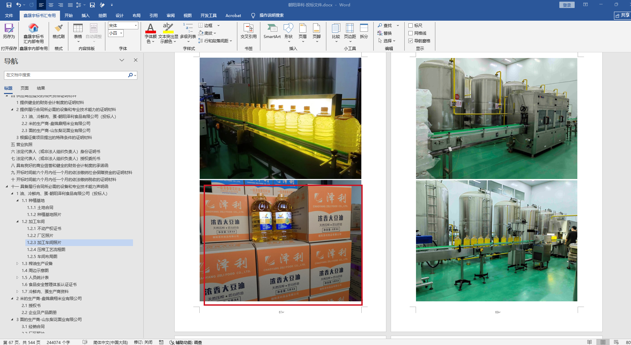This screenshot has width=631, height=345.
Task: Go to heading 1.2.4 压榨工艺流程图
Action: click(x=46, y=250)
